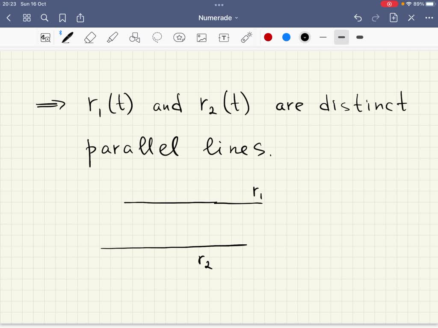The width and height of the screenshot is (438, 328).
Task: Open the Numerade title dropdown
Action: click(218, 18)
